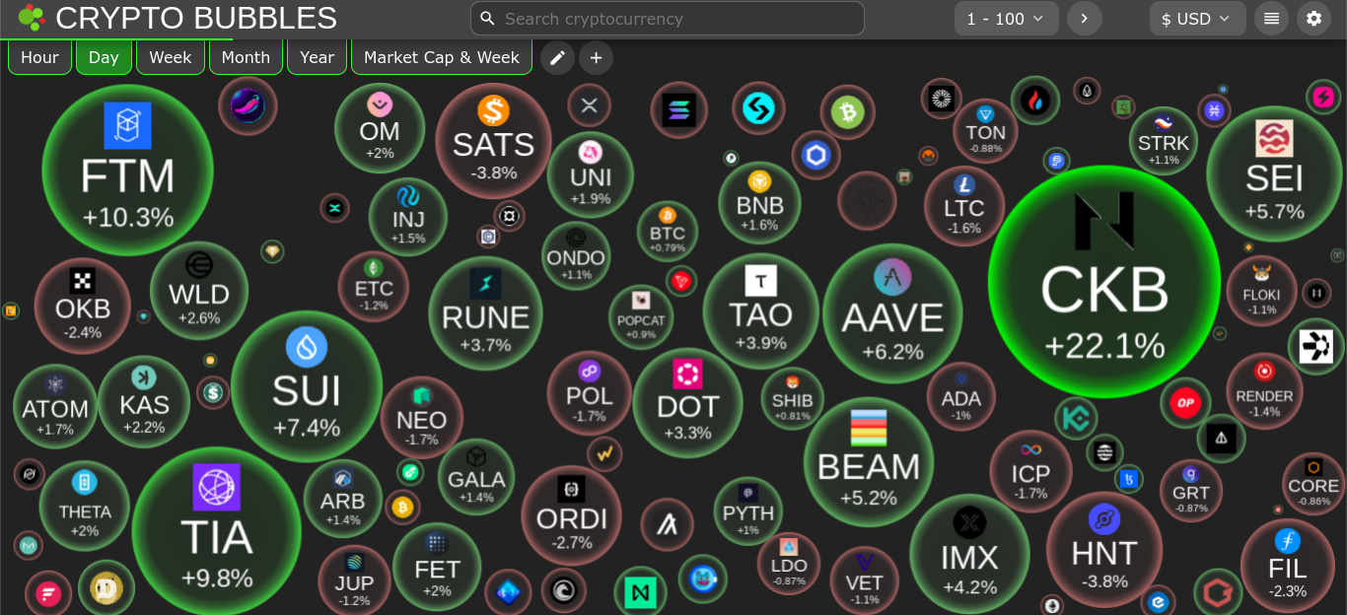Select the POPCAT bubble
The height and width of the screenshot is (615, 1347).
tap(641, 317)
